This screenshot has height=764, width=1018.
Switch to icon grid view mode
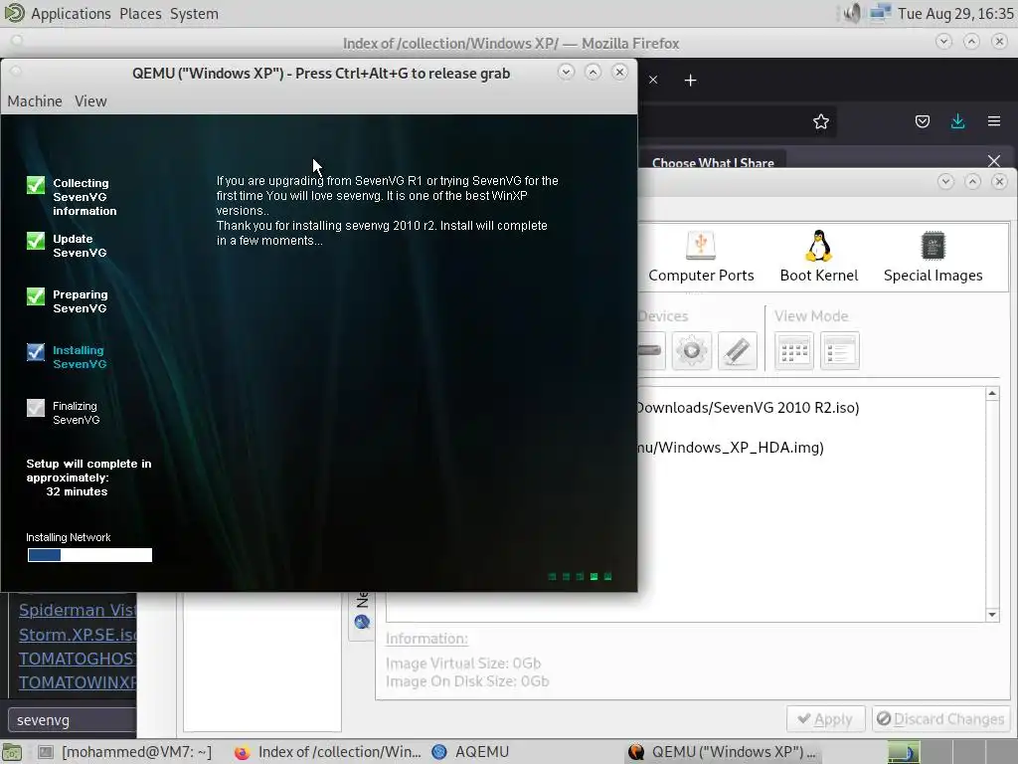793,351
